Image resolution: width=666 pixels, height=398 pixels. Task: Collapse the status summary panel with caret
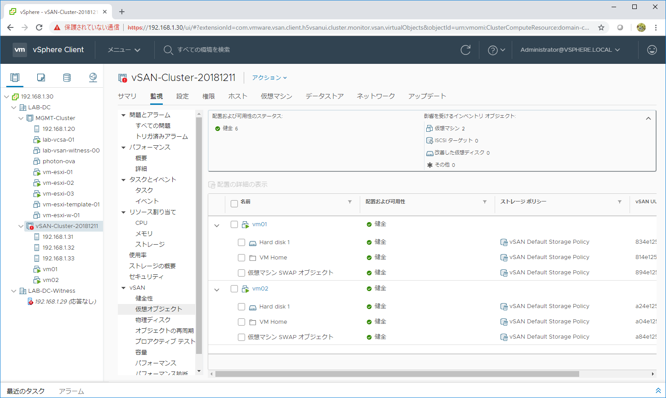tap(648, 119)
